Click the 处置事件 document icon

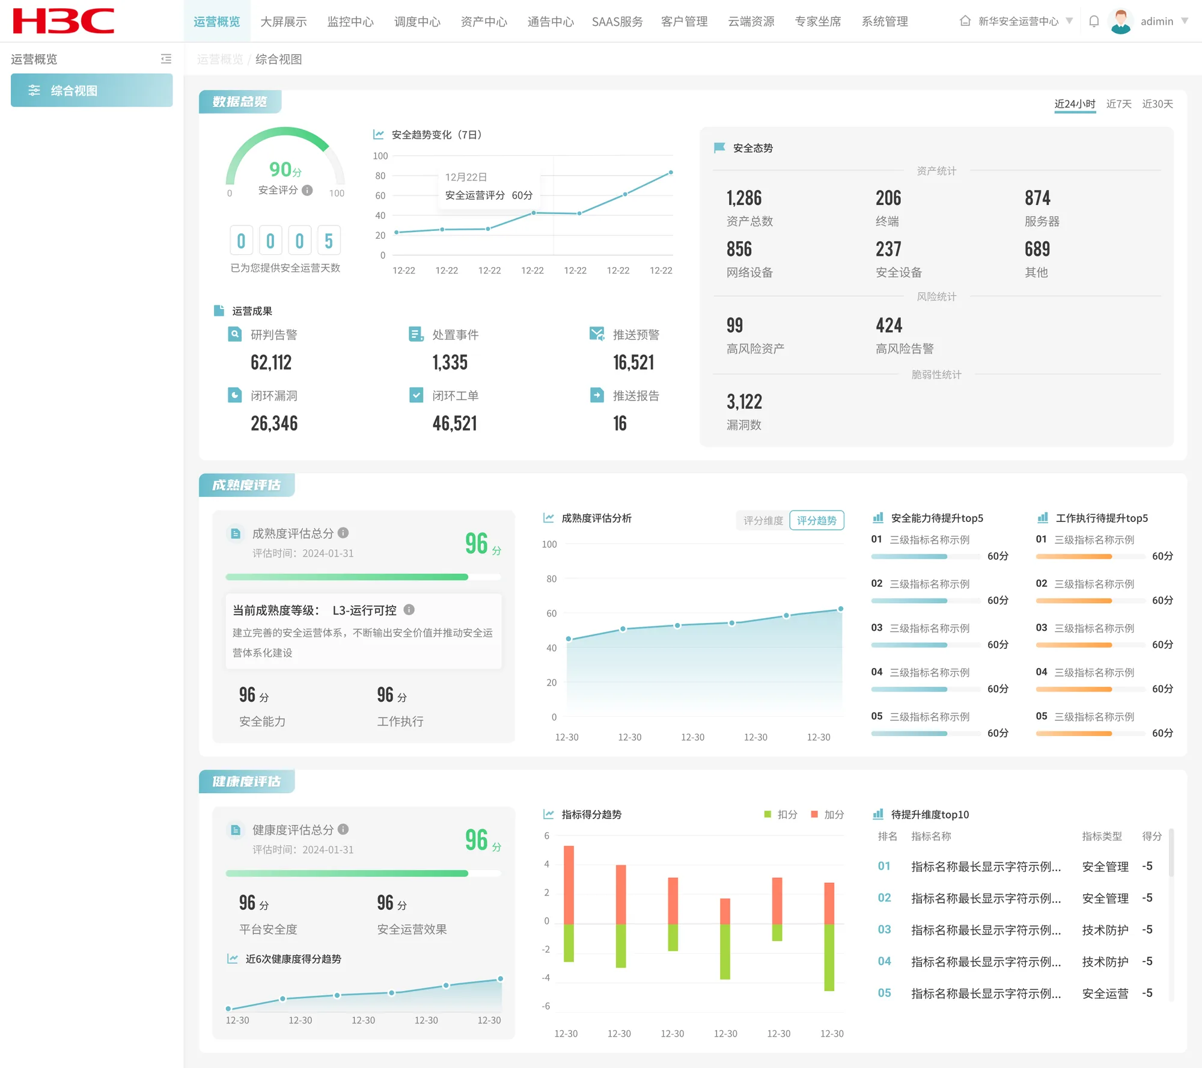coord(416,334)
